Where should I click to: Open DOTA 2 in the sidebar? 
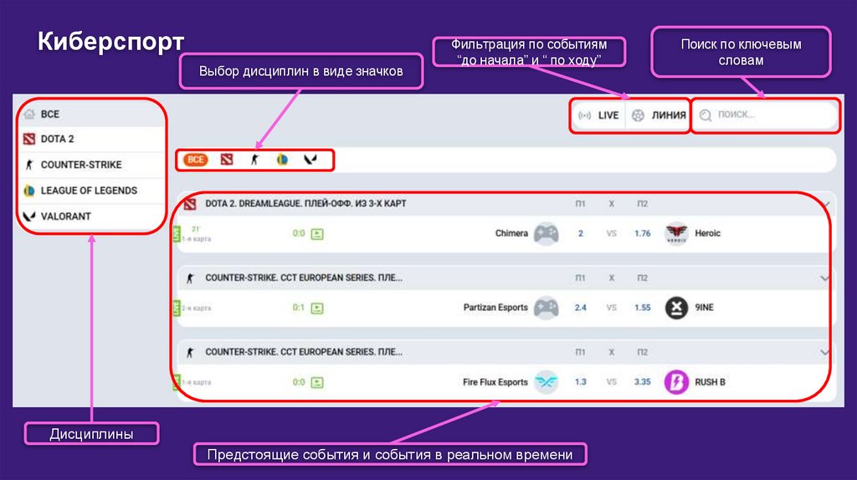[x=91, y=140]
